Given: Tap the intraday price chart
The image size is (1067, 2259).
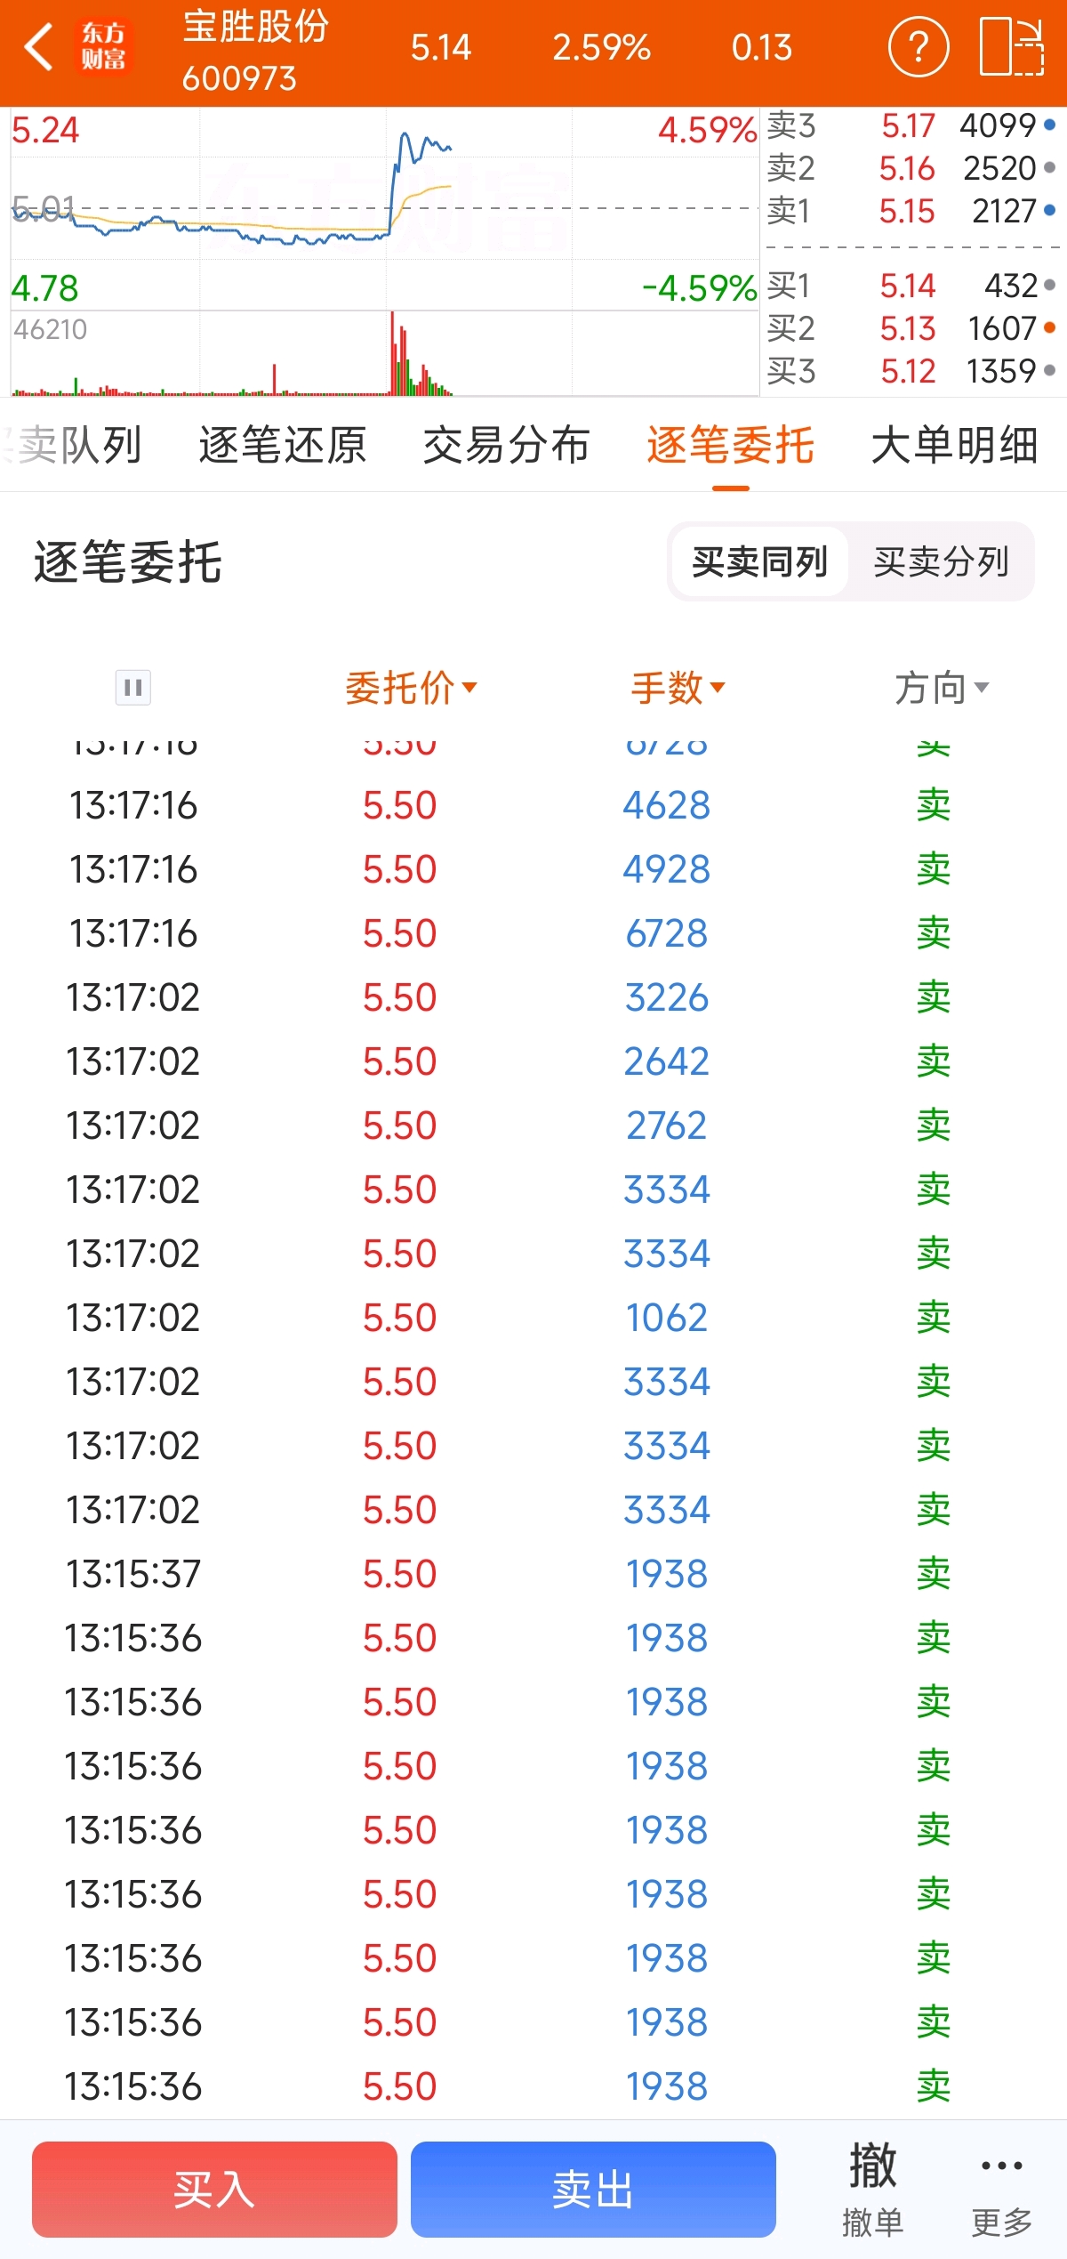Looking at the screenshot, I should point(385,209).
